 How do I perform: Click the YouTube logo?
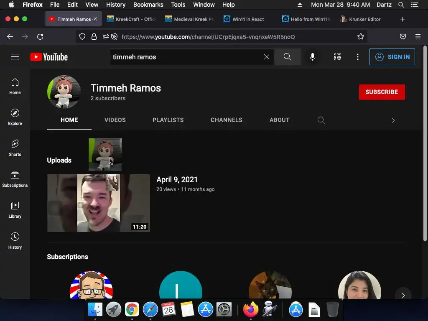click(49, 57)
